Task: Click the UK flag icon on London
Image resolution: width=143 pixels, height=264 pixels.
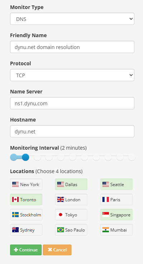Action: 60,199
